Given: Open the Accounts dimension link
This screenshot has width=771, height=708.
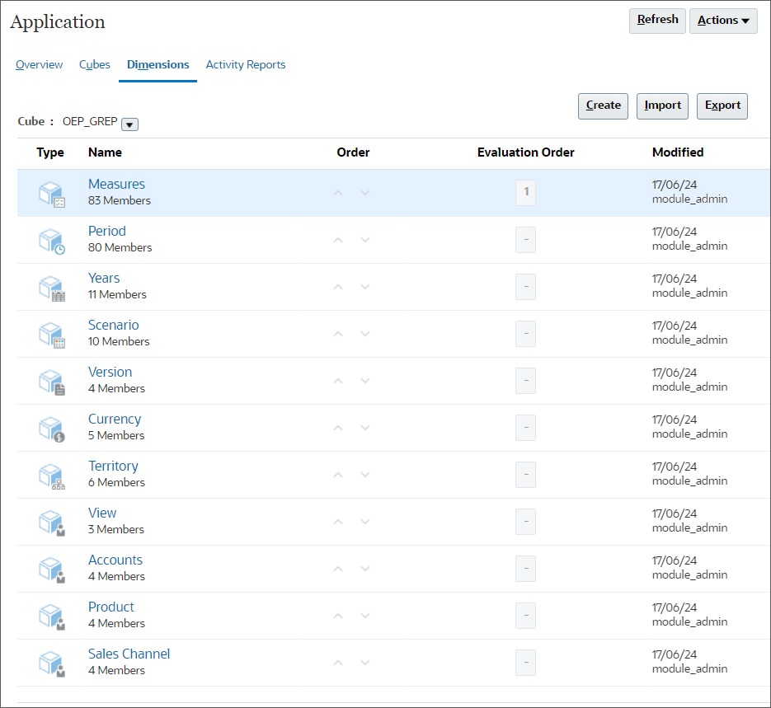Looking at the screenshot, I should tap(115, 560).
